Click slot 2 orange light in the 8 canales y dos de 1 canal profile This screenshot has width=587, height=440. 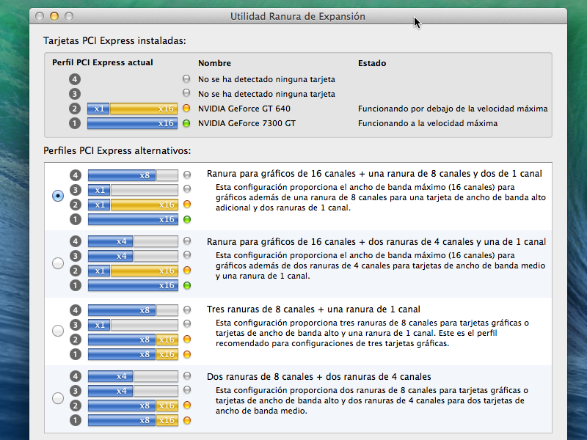click(x=187, y=205)
